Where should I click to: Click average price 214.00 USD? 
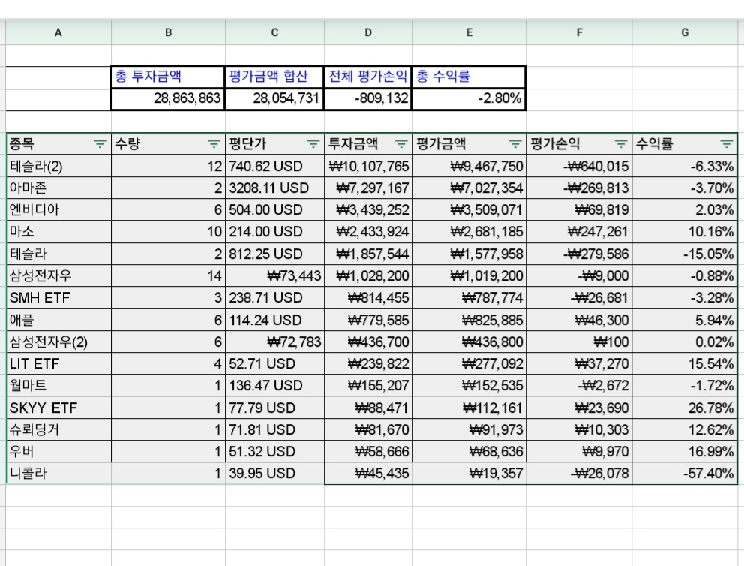click(x=274, y=232)
